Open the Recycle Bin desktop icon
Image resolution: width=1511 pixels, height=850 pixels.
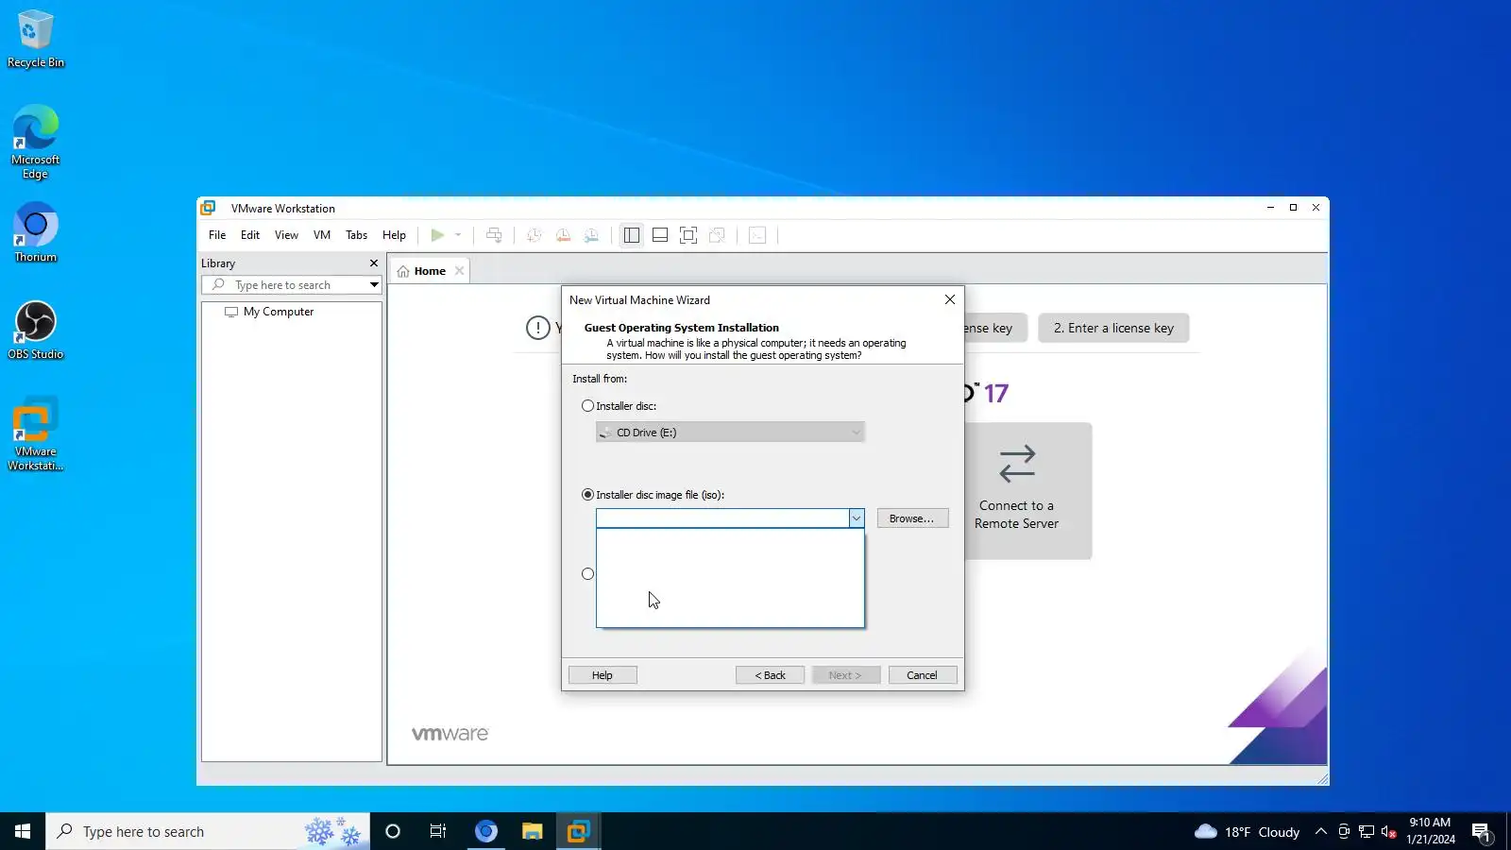pyautogui.click(x=36, y=40)
